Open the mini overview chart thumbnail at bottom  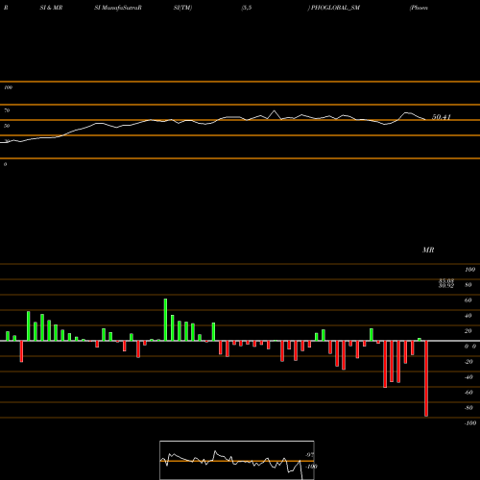(x=237, y=460)
